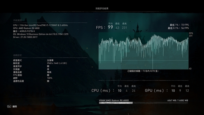This screenshot has width=204, height=115.
Task: Click the 解析度 2560 x 1440 value
Action: pos(57,63)
